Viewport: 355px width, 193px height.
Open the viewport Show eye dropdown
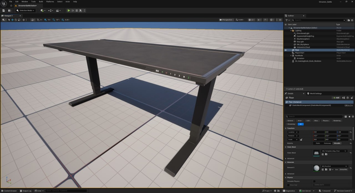coord(259,20)
